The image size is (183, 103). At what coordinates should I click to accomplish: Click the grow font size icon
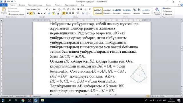pos(47,9)
